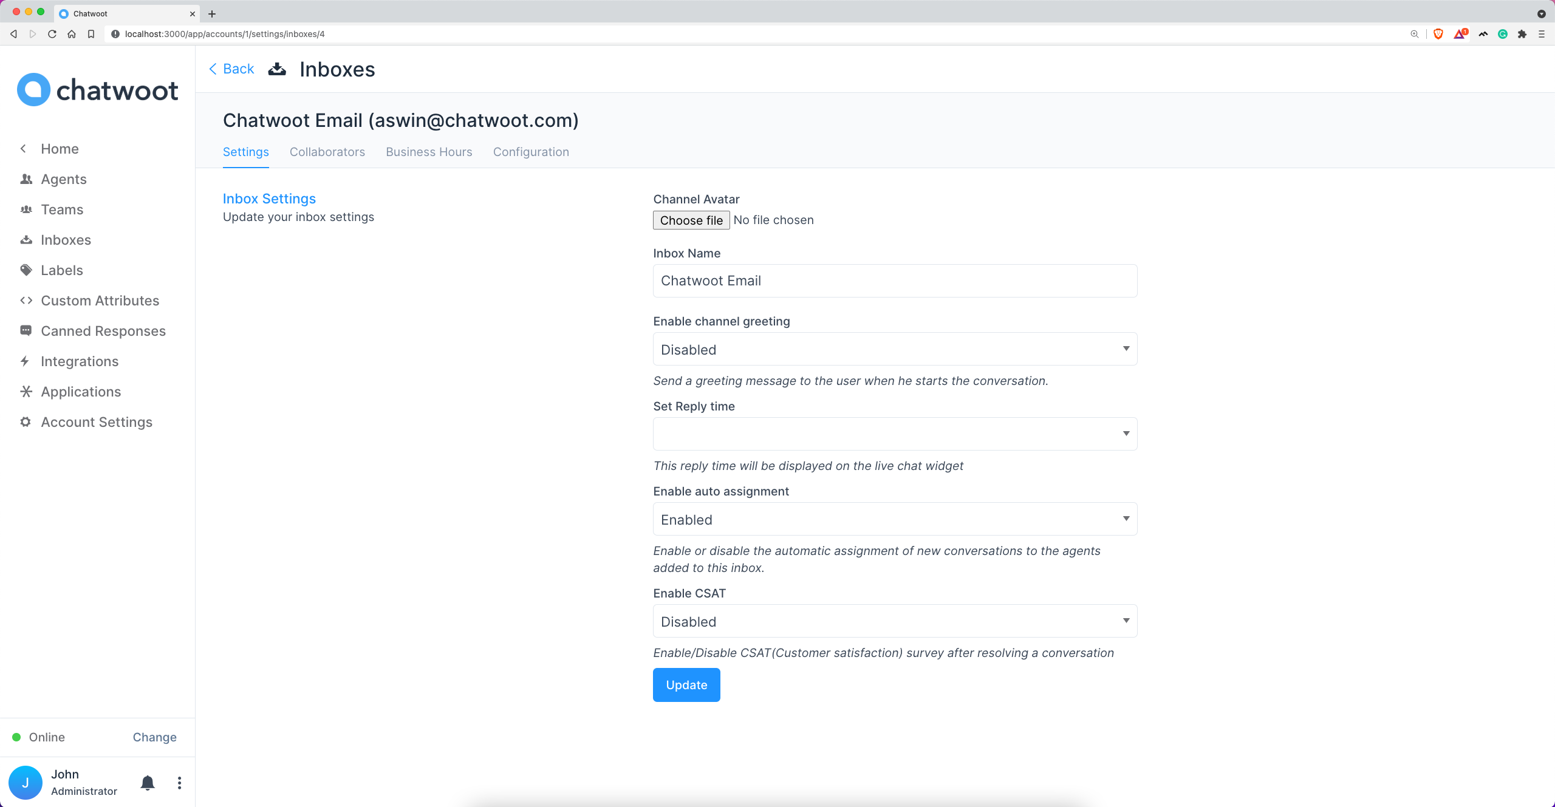Open Teams settings page

click(x=62, y=209)
